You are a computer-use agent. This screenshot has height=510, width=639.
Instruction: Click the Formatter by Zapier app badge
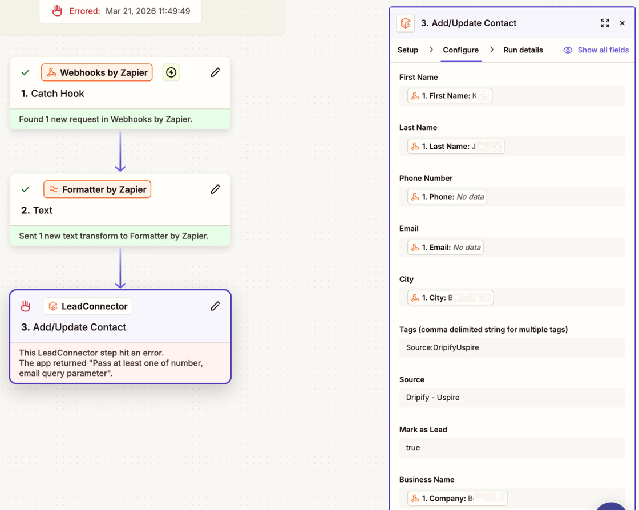(x=98, y=189)
